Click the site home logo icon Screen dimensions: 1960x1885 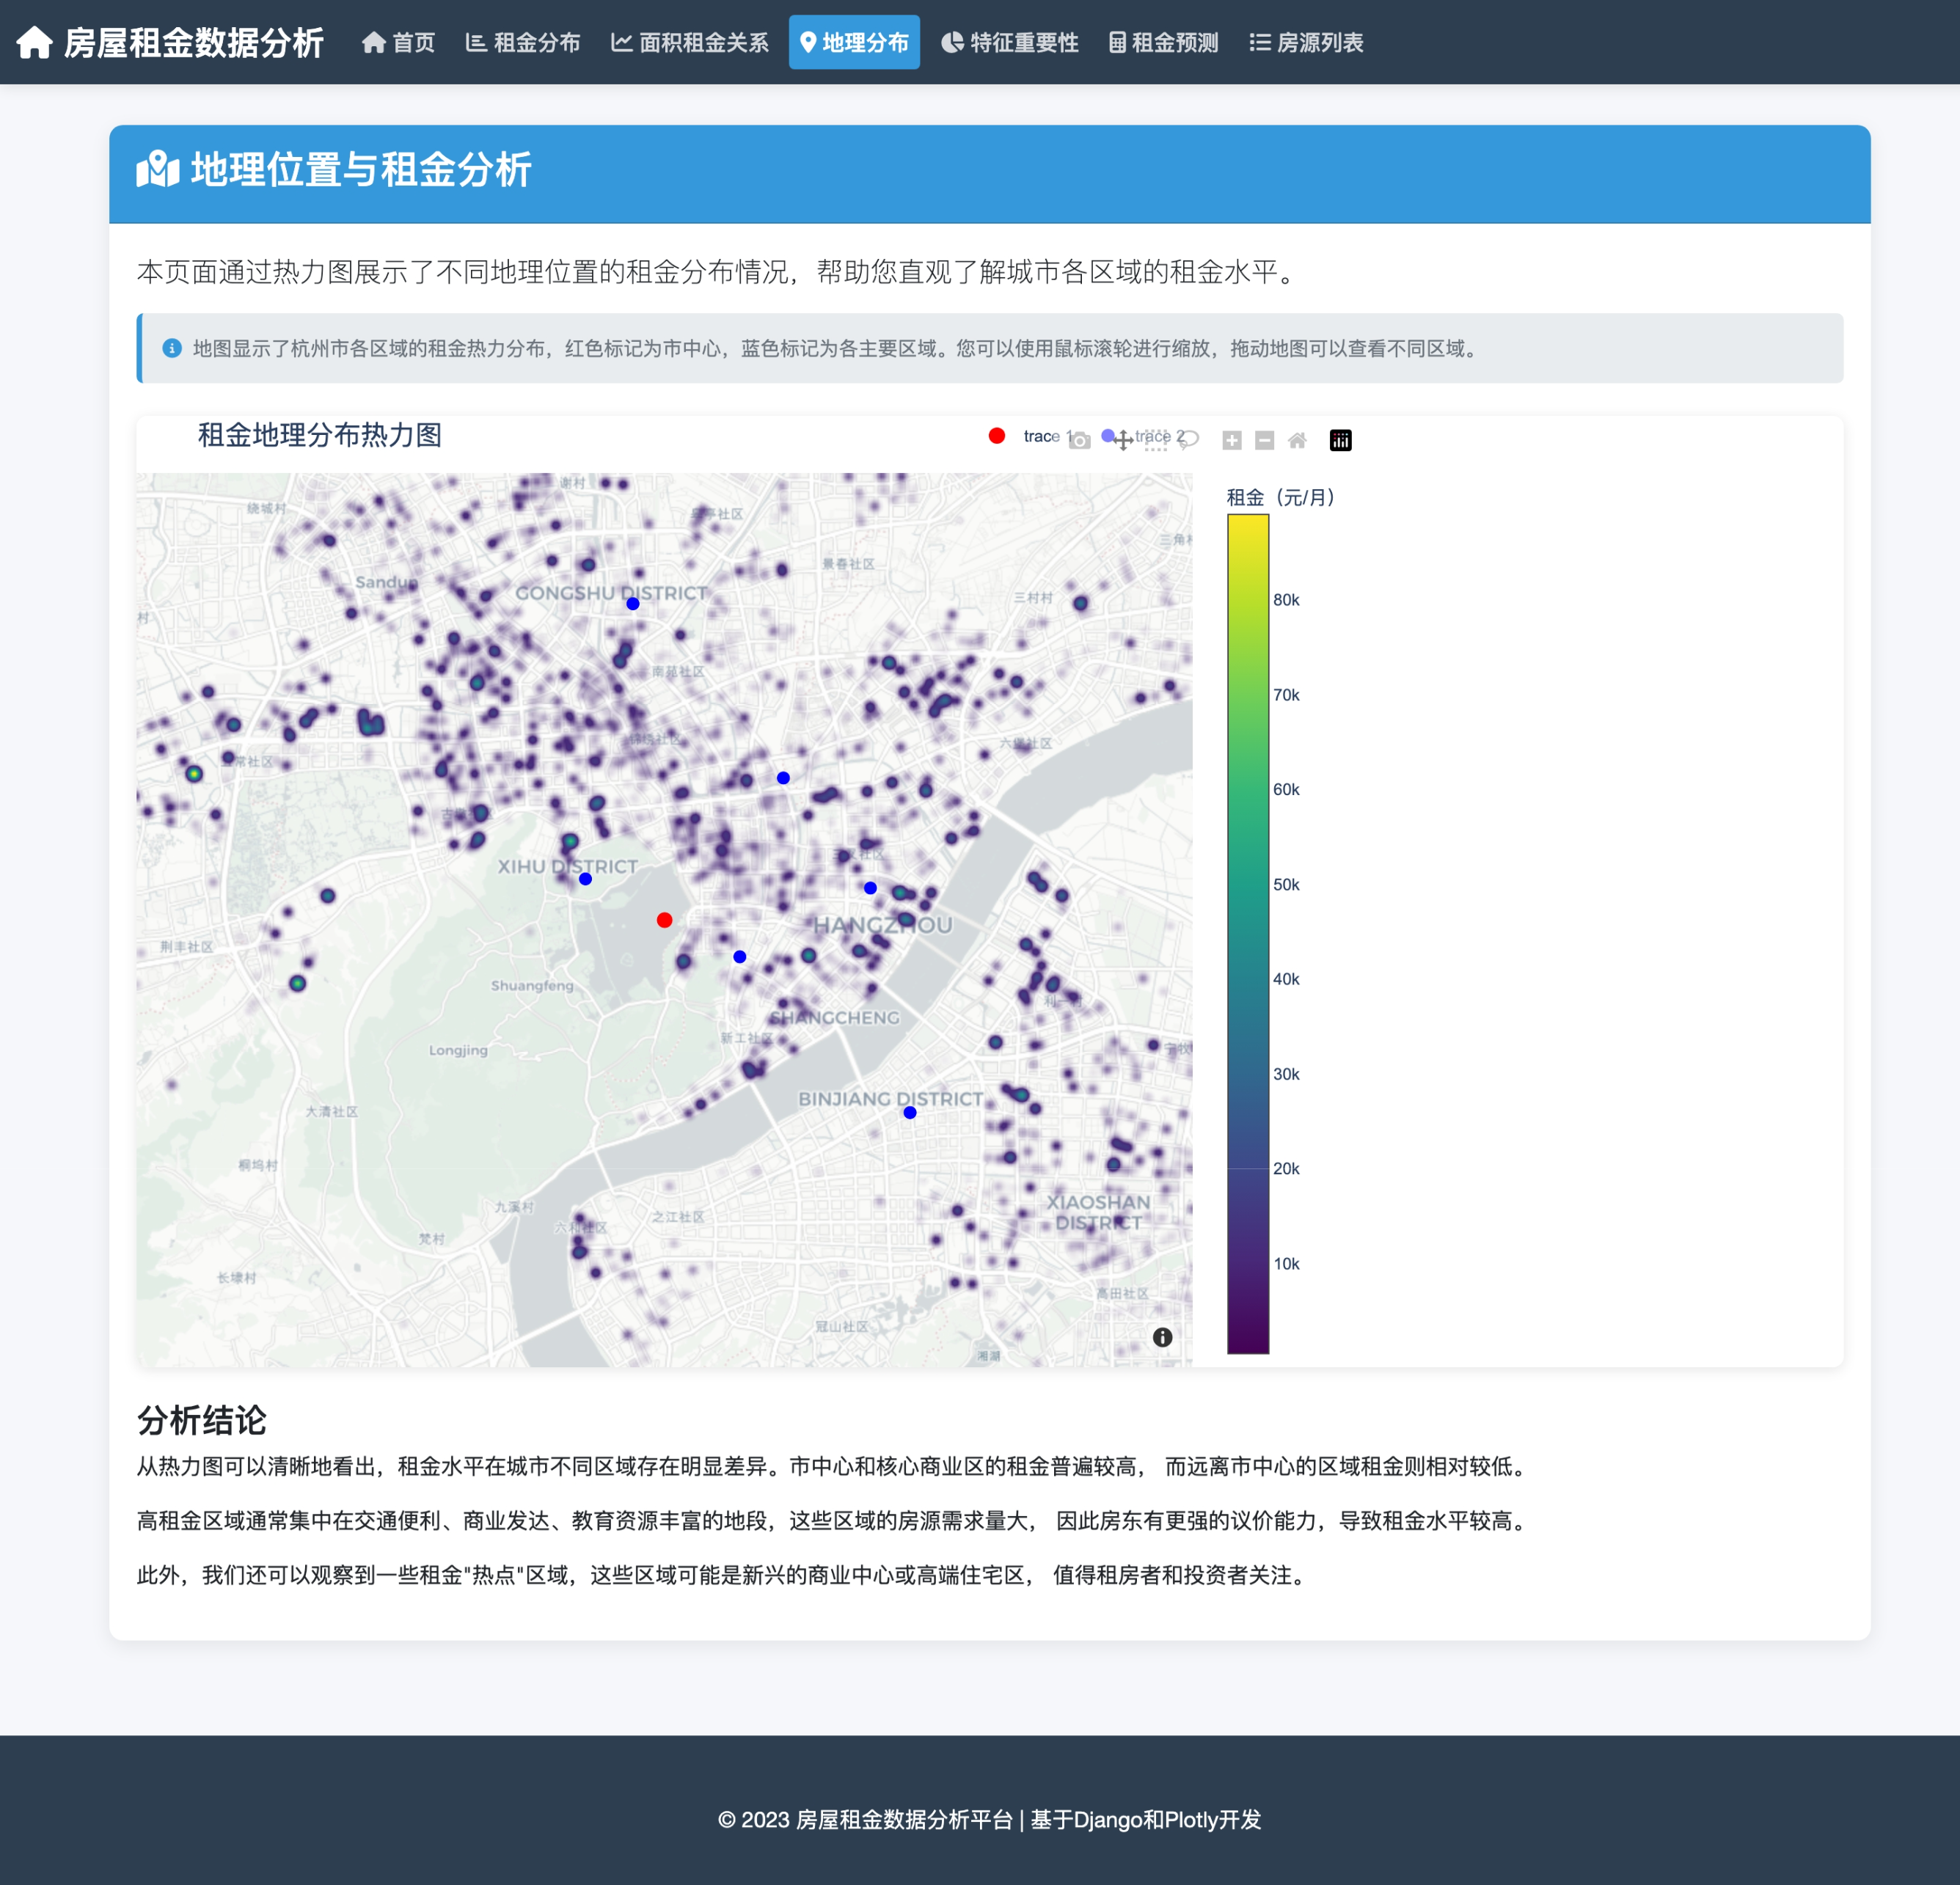coord(35,42)
